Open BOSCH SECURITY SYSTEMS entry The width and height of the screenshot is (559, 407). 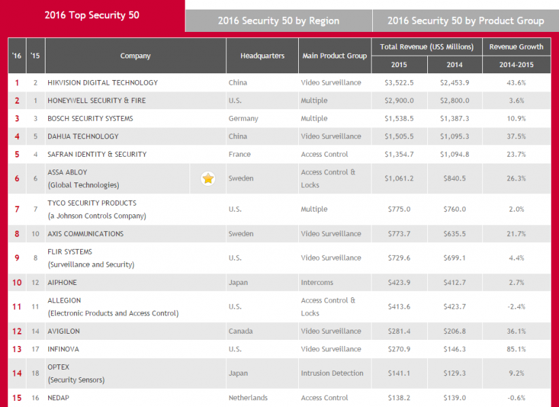pyautogui.click(x=90, y=119)
